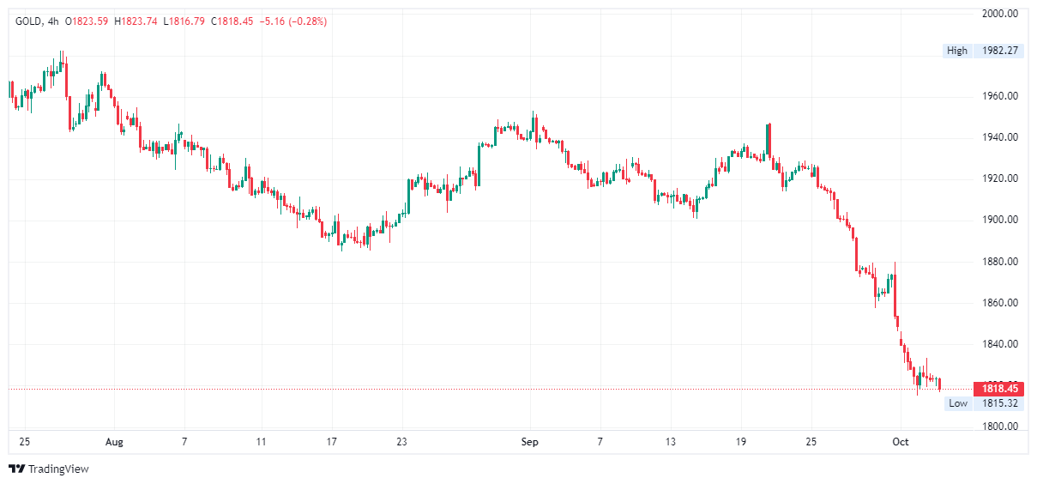Click the Sep label on time axis
The height and width of the screenshot is (484, 1037).
point(529,443)
